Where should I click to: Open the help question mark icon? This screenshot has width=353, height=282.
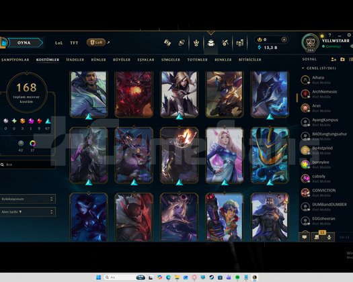[330, 35]
